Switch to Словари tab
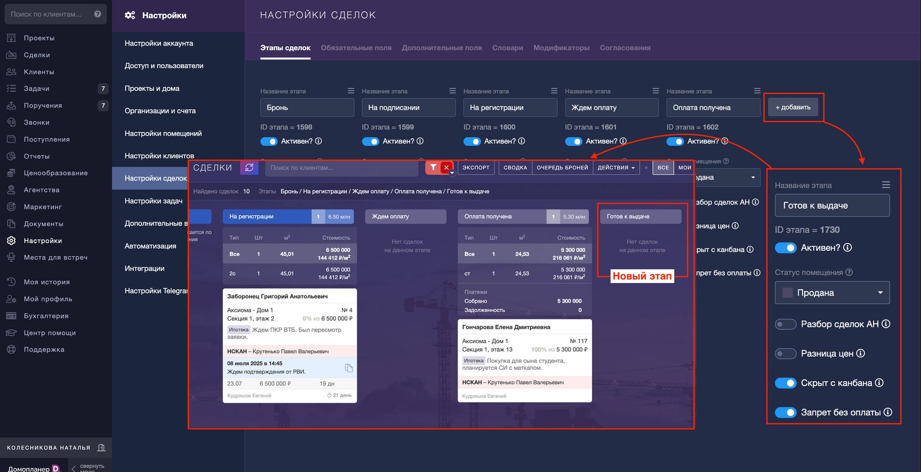The image size is (921, 472). [508, 48]
